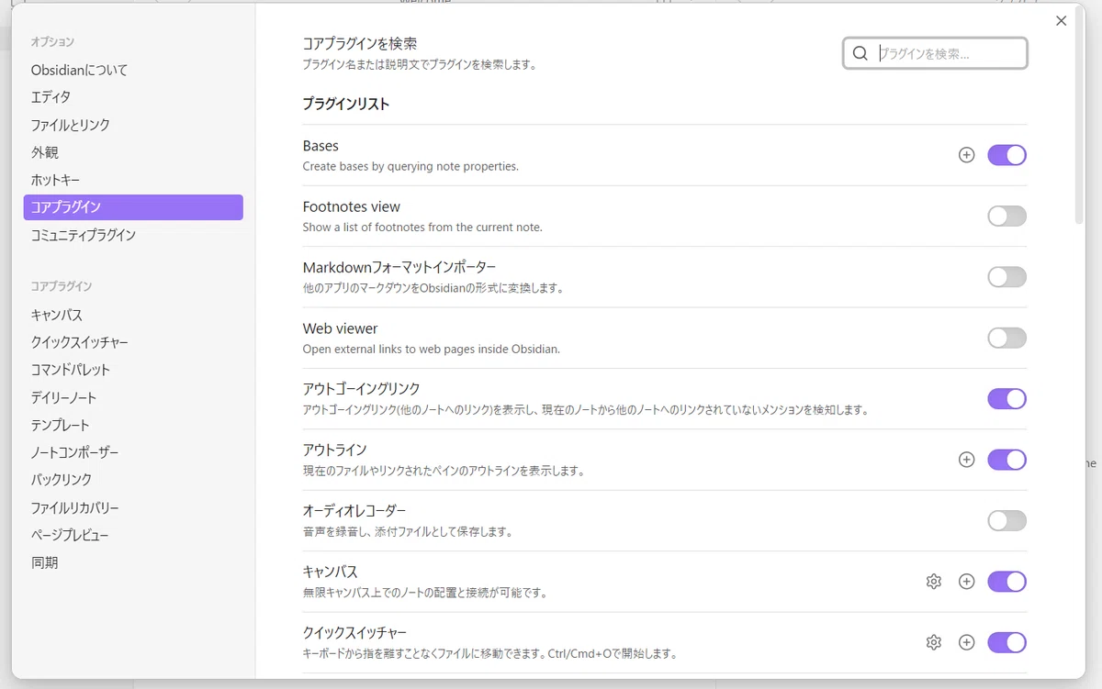1102x689 pixels.
Task: Click the Web viewer plugin name
Action: click(340, 328)
